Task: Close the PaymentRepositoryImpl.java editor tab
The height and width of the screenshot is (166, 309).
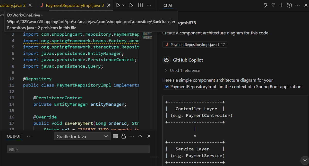Action: point(109,5)
